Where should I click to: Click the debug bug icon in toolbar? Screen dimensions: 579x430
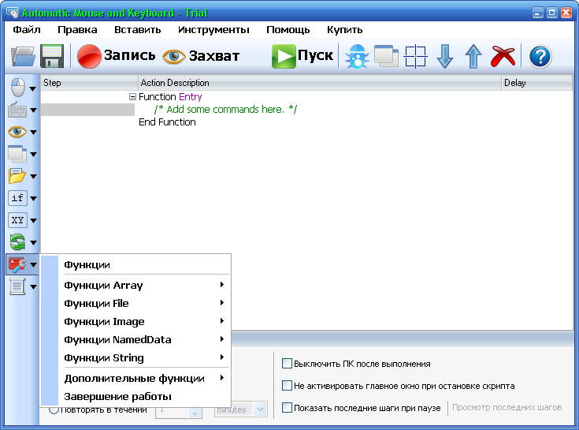[357, 56]
